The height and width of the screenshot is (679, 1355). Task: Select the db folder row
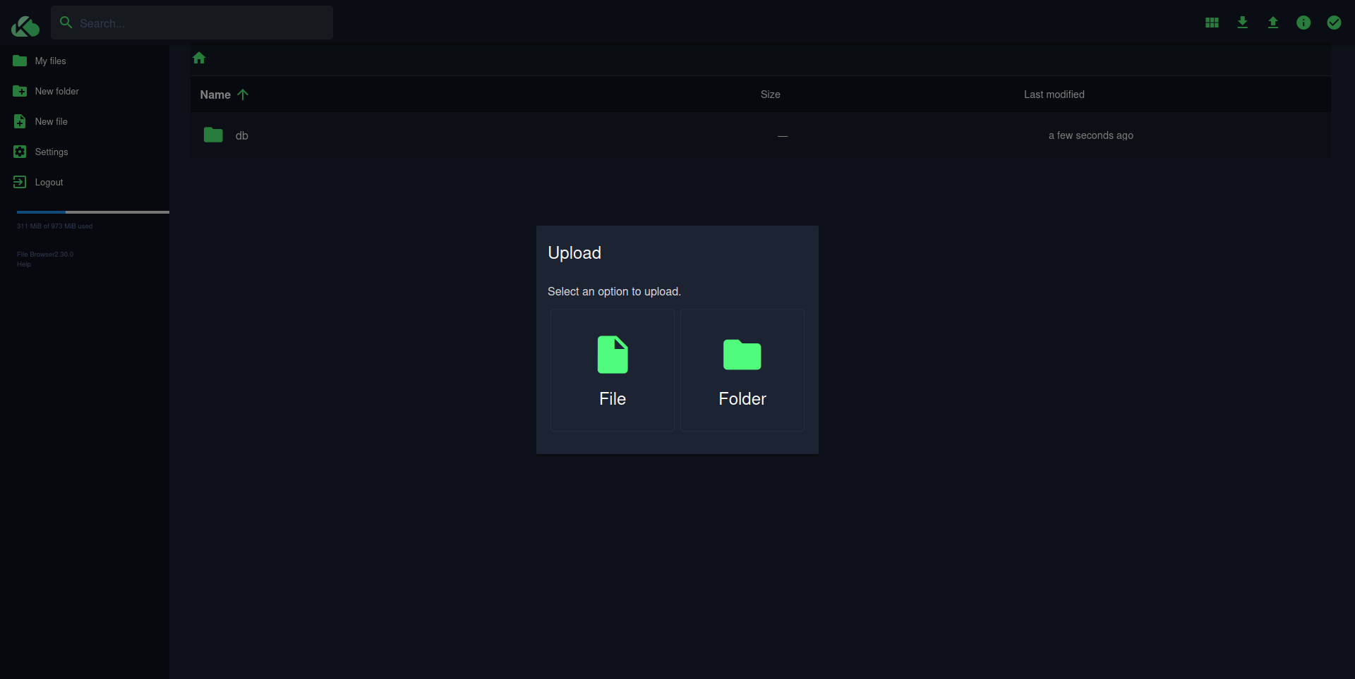pos(761,135)
